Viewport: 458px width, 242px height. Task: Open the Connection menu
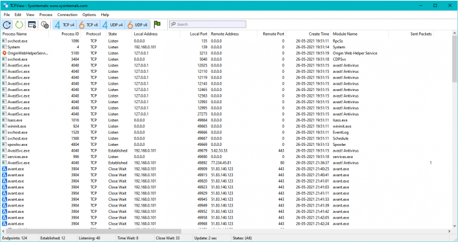click(67, 15)
